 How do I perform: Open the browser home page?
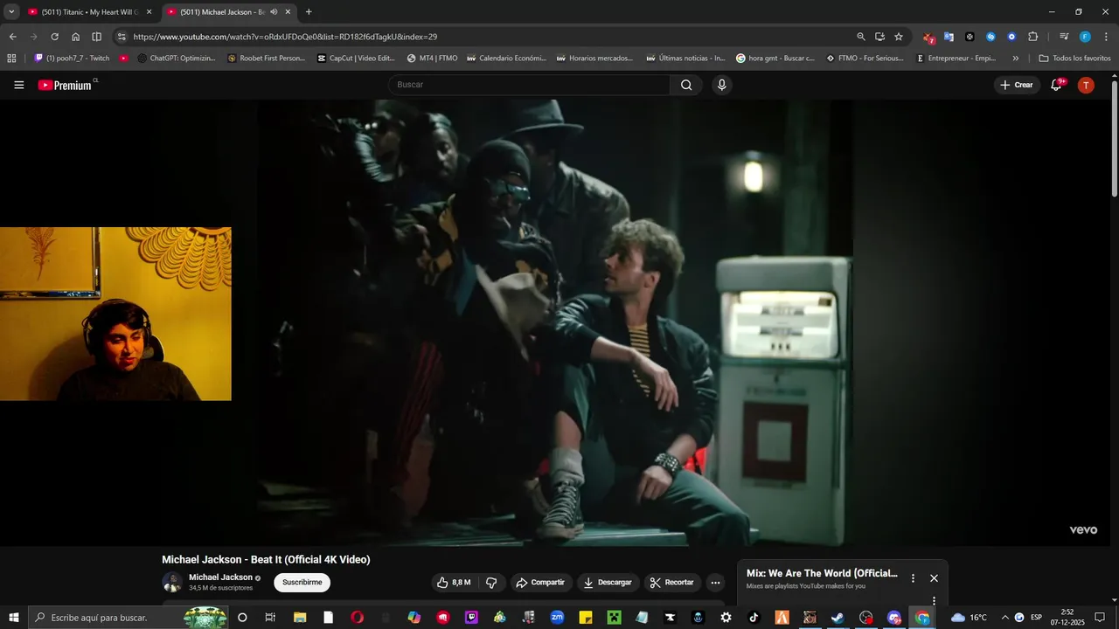pyautogui.click(x=75, y=37)
